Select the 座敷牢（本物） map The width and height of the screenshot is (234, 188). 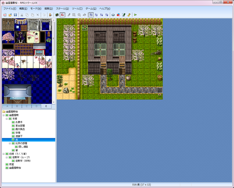(23, 161)
